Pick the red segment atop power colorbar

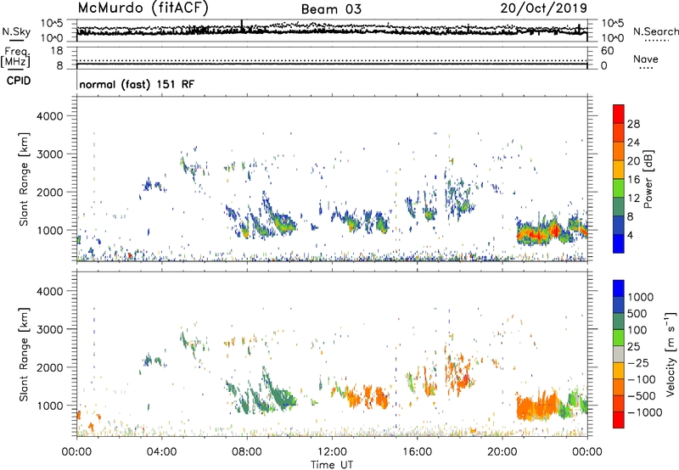point(619,114)
